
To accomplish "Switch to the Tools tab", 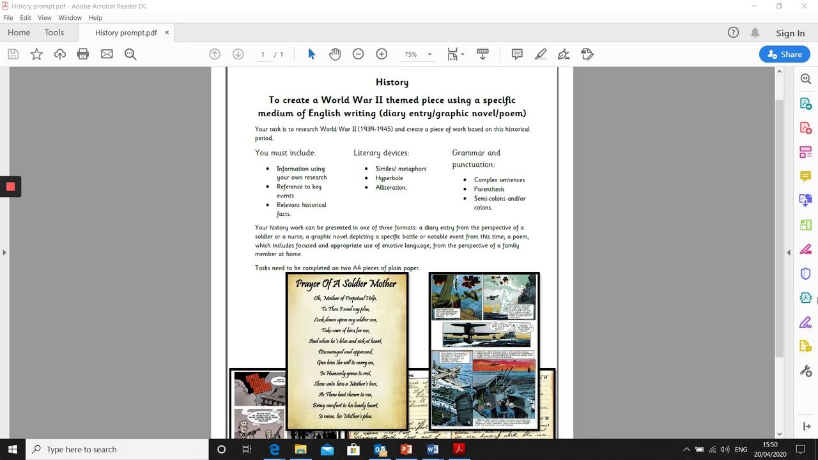I will (x=54, y=33).
